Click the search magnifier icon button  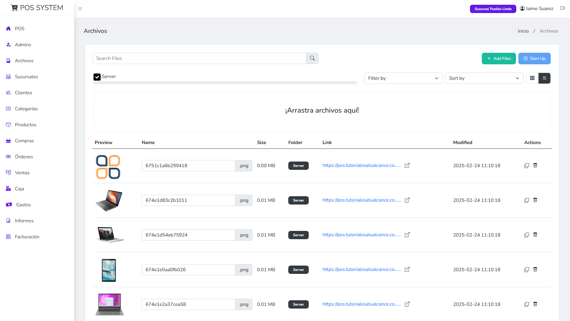(x=312, y=58)
